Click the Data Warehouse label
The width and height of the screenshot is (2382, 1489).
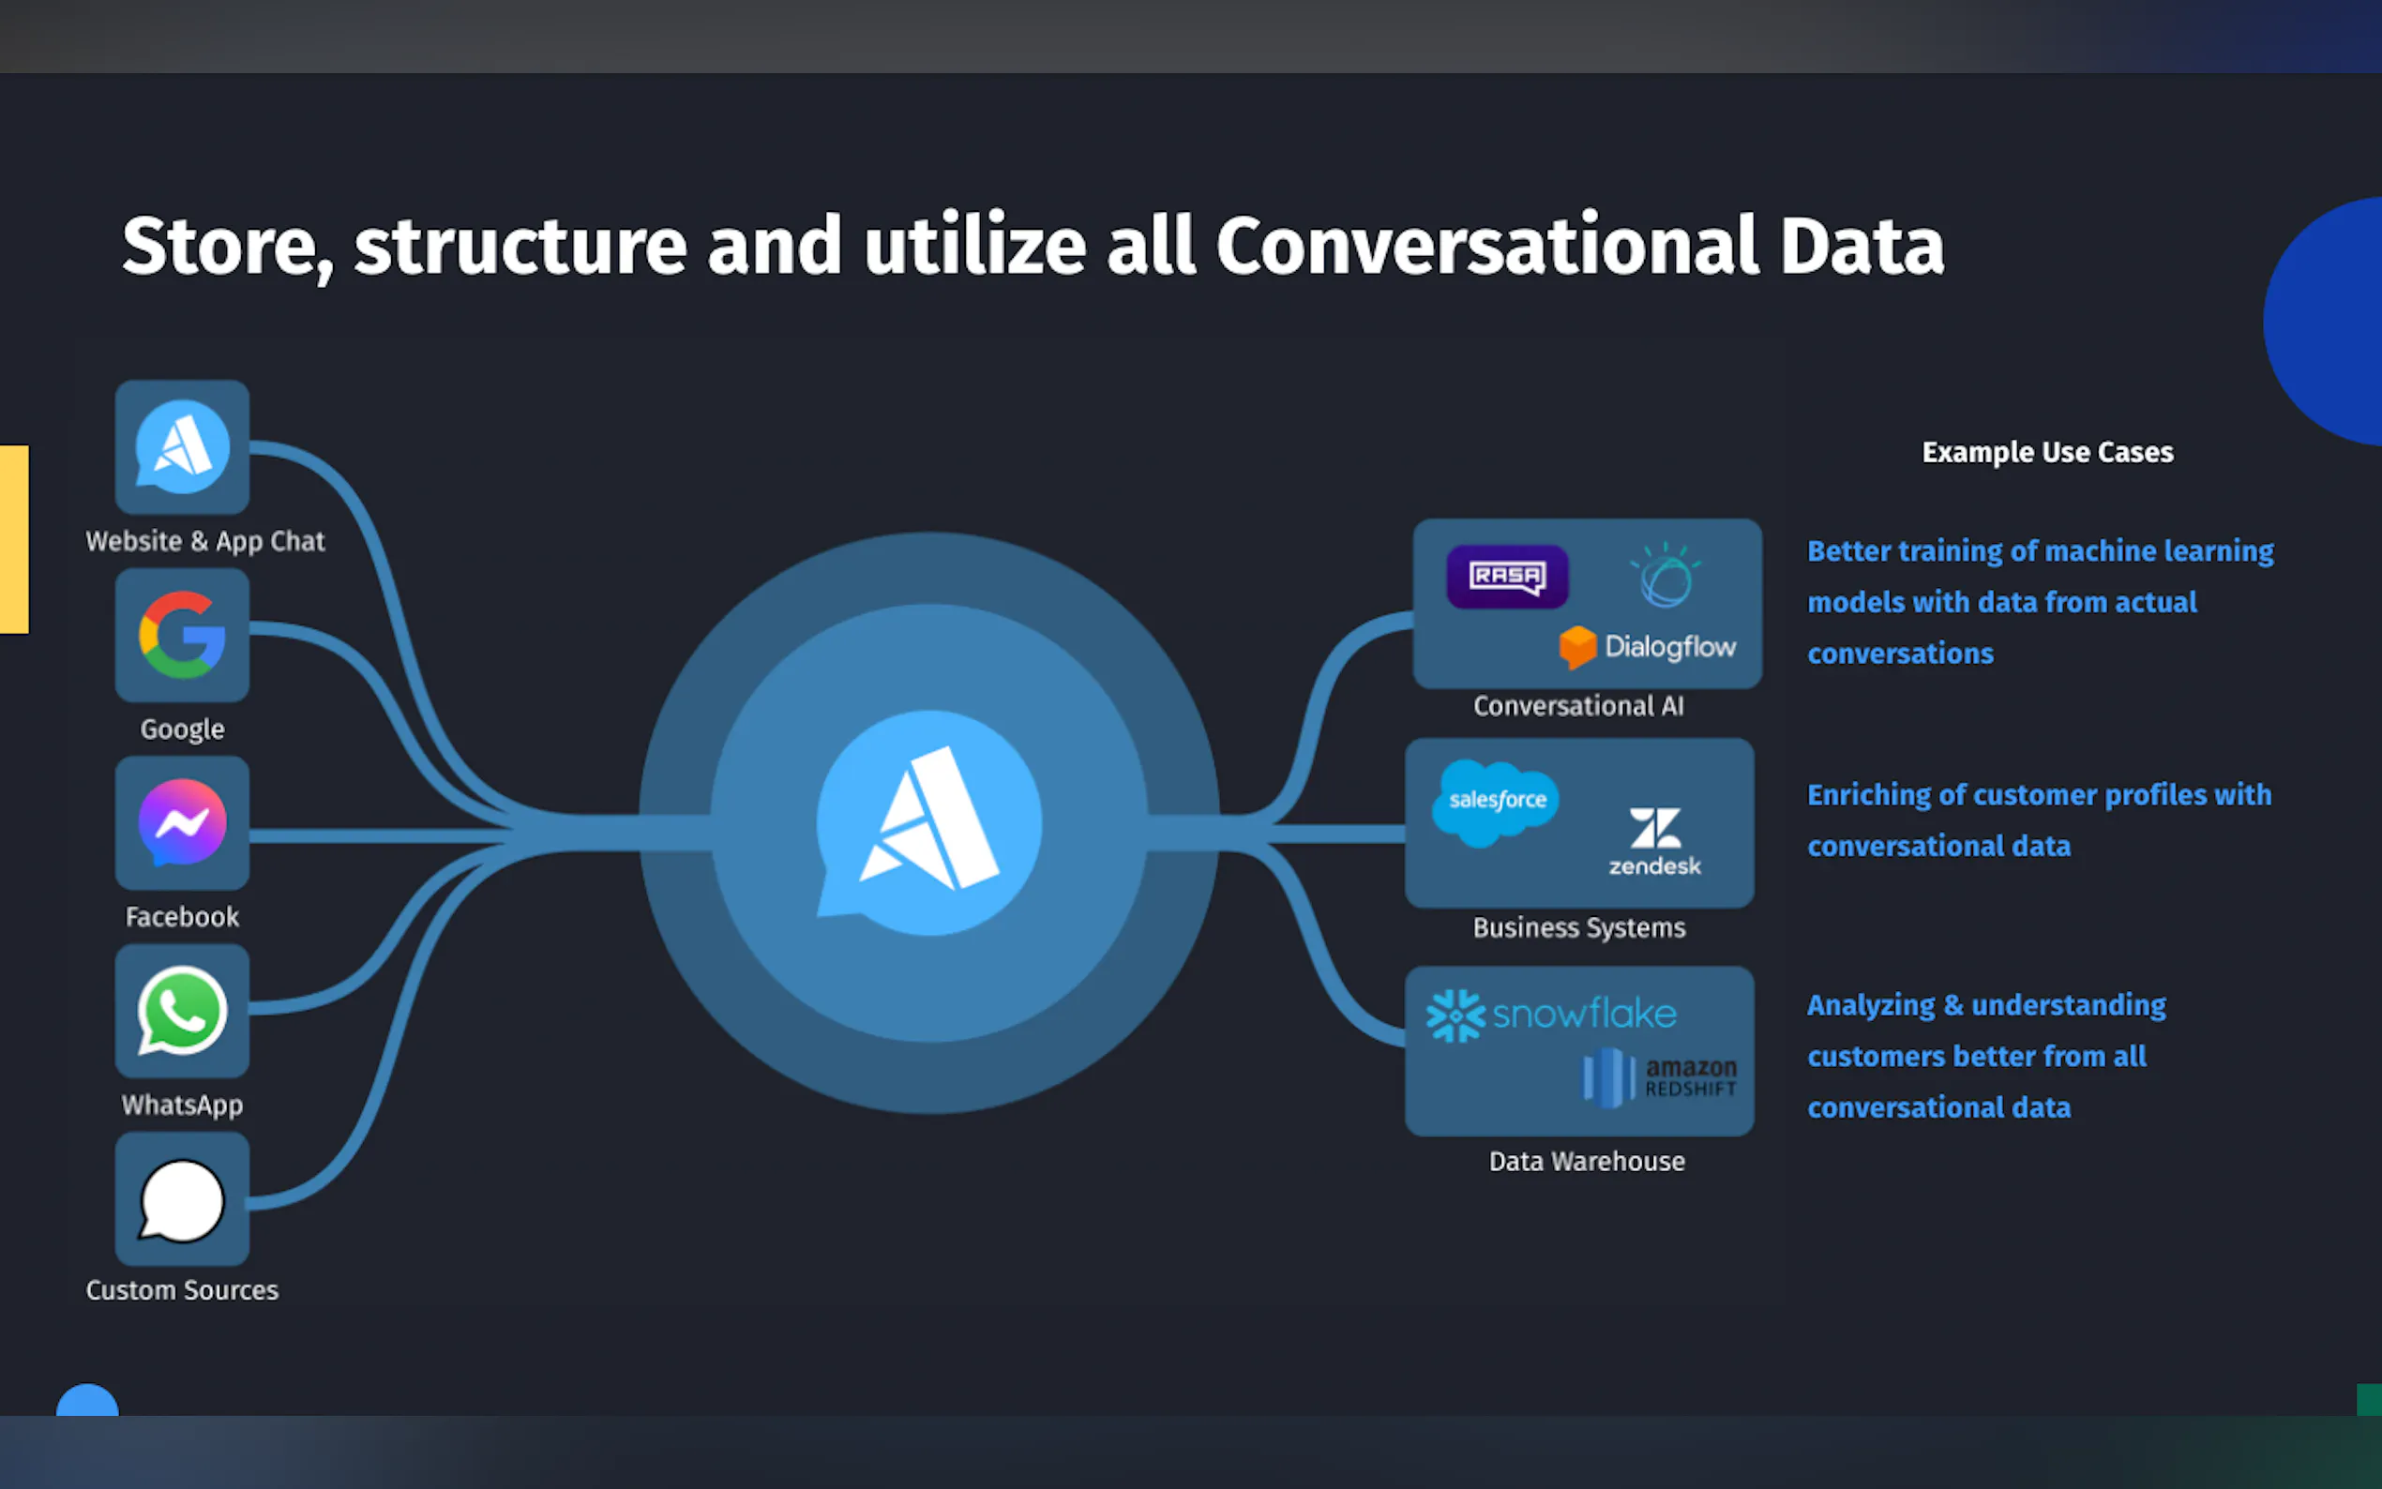click(x=1586, y=1162)
